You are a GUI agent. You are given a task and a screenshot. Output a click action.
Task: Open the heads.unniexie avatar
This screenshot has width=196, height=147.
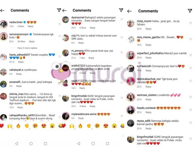(131, 110)
